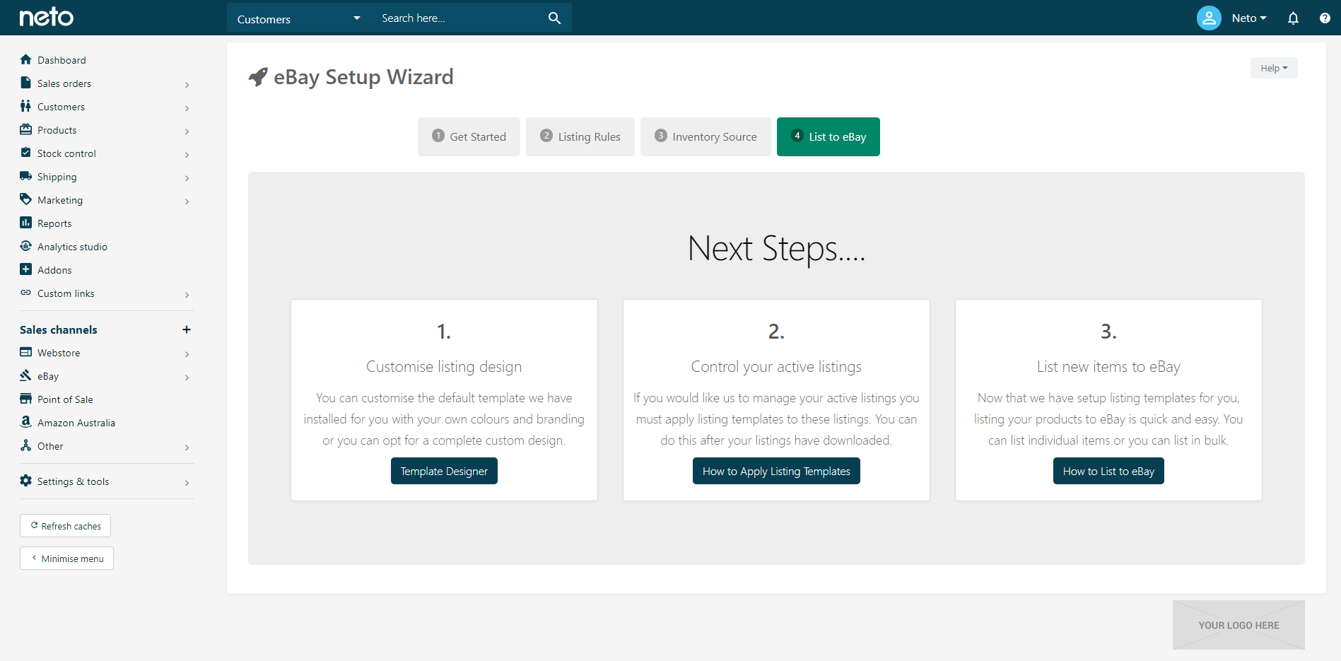
Task: Expand the eBay submenu chevron
Action: 187,377
